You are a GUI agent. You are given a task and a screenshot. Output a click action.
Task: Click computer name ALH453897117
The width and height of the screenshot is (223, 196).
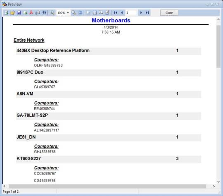point(47,130)
